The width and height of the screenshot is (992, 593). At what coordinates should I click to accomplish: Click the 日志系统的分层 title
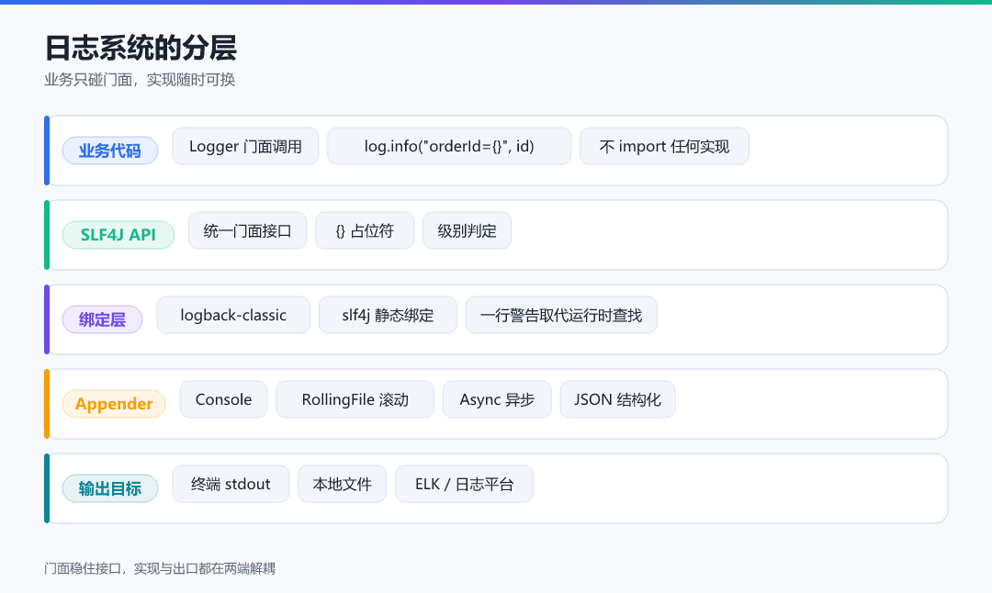(x=141, y=48)
